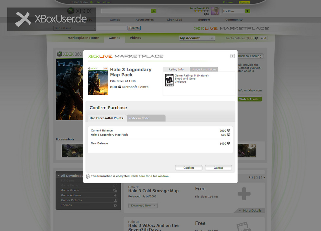Click the Xbox logo at top
Viewport: 321px width, 231px height.
pos(79,11)
